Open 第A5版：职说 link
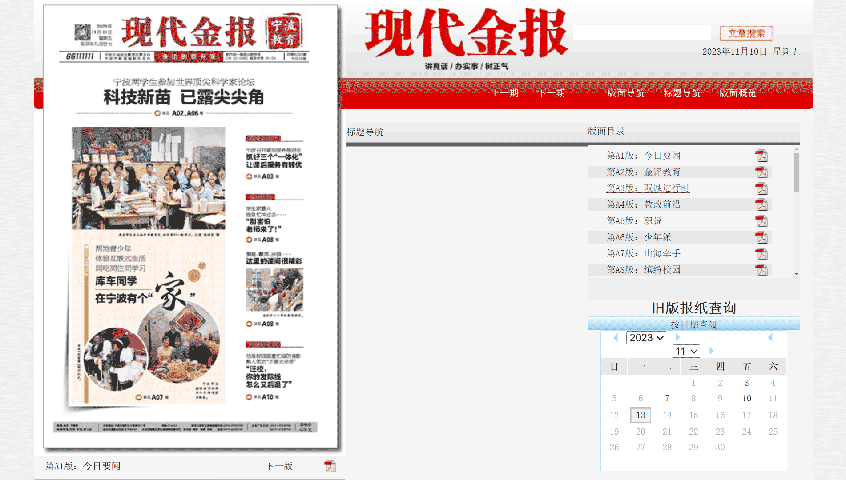 634,221
